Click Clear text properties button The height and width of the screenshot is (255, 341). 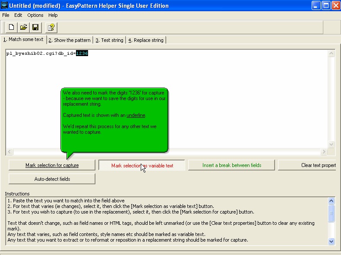(x=307, y=165)
